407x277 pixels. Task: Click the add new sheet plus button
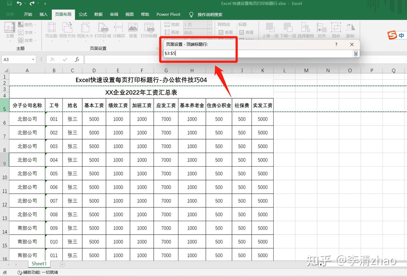coord(62,265)
